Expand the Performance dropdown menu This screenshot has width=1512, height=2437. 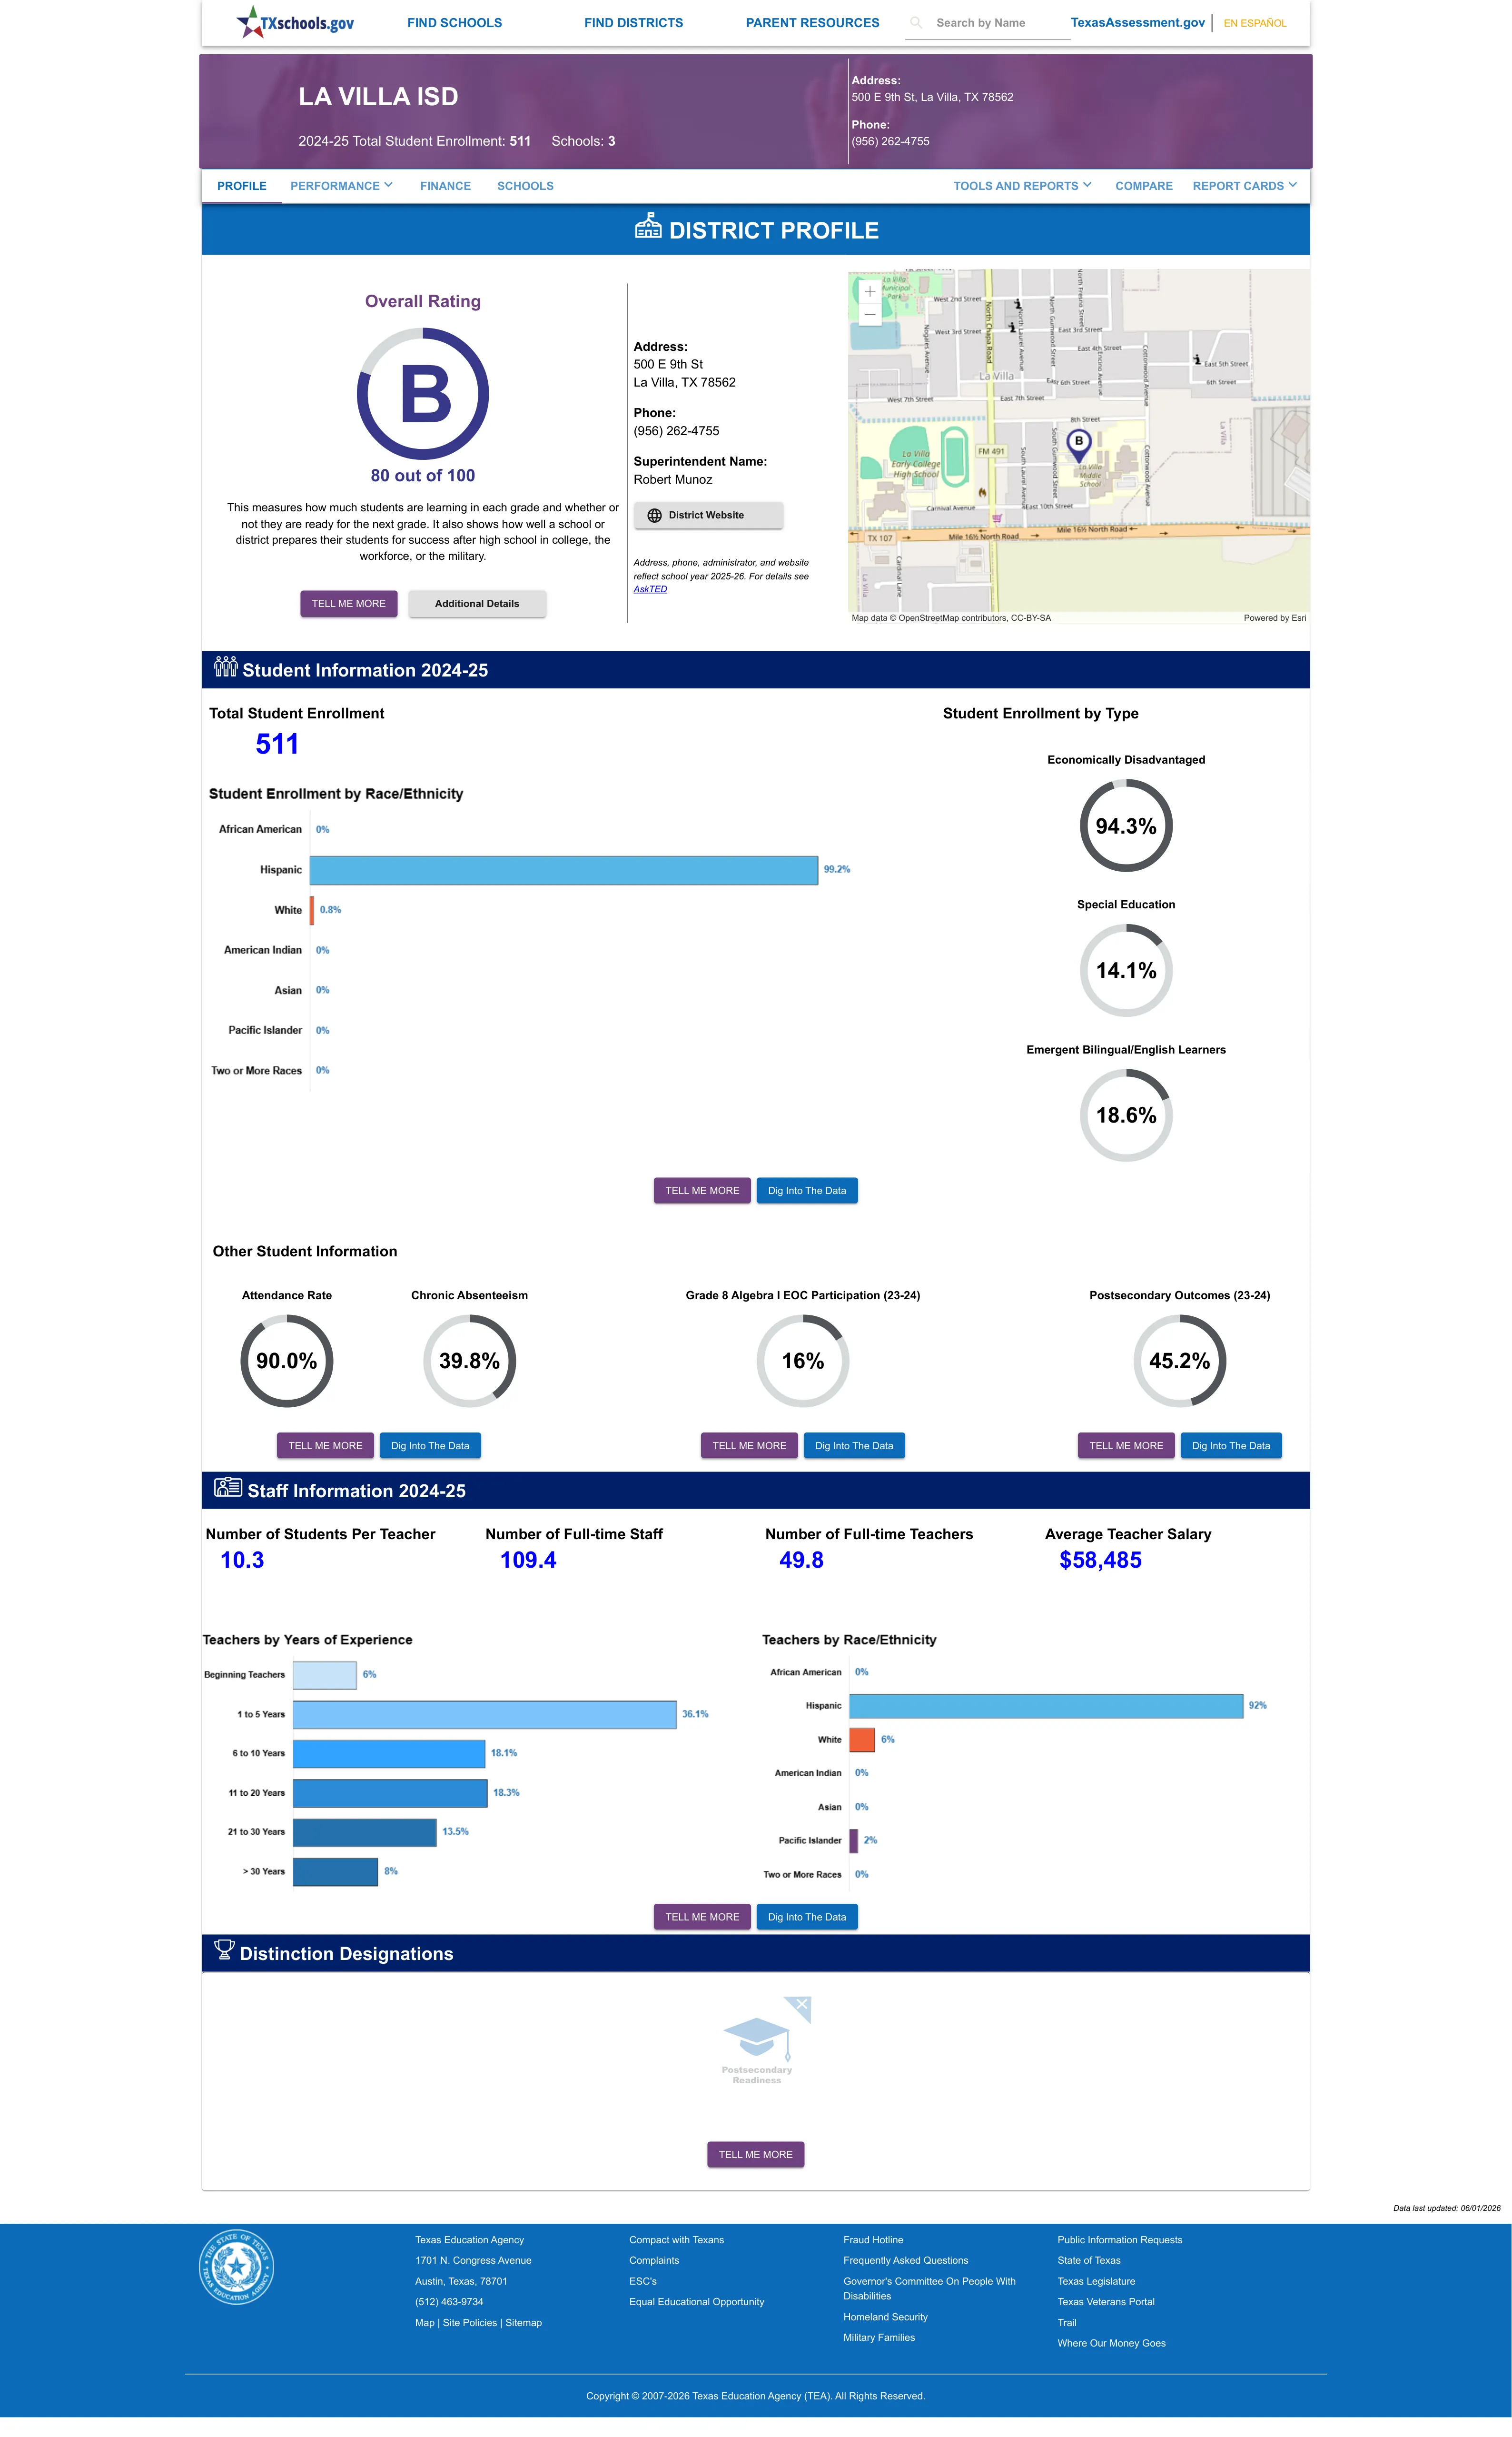pyautogui.click(x=341, y=186)
